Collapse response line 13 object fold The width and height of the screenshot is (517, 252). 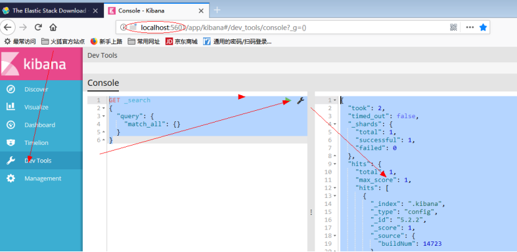point(335,196)
